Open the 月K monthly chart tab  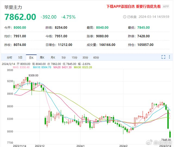coord(53,57)
